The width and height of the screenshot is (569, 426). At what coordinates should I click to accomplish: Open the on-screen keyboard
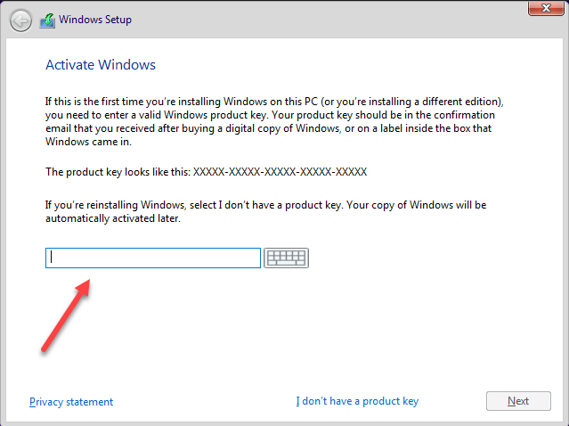(x=286, y=258)
